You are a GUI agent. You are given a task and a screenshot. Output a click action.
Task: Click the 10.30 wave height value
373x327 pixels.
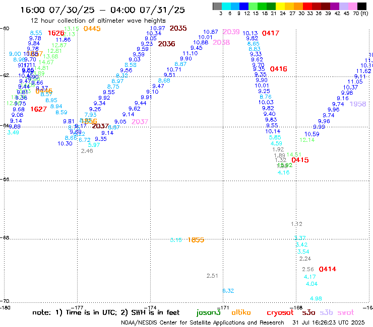(x=65, y=144)
